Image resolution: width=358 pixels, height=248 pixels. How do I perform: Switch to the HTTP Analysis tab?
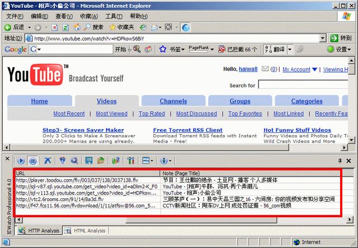coord(40,231)
